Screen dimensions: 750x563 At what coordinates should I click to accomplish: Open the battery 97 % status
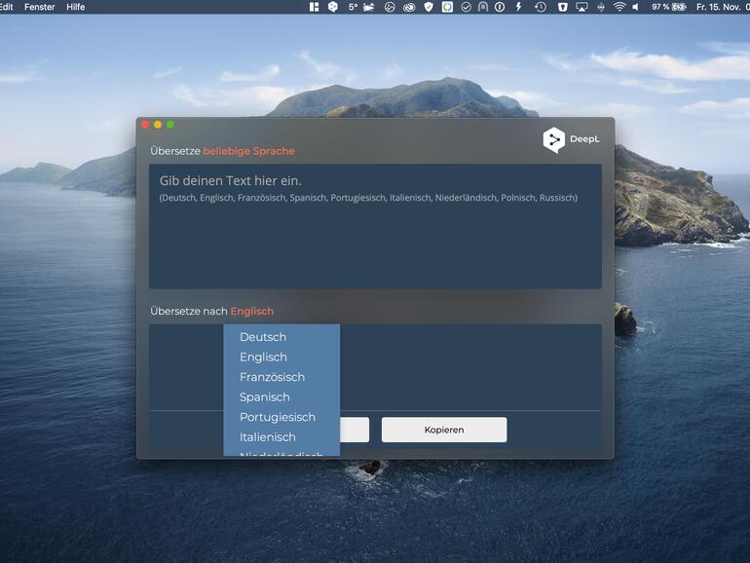click(x=669, y=7)
